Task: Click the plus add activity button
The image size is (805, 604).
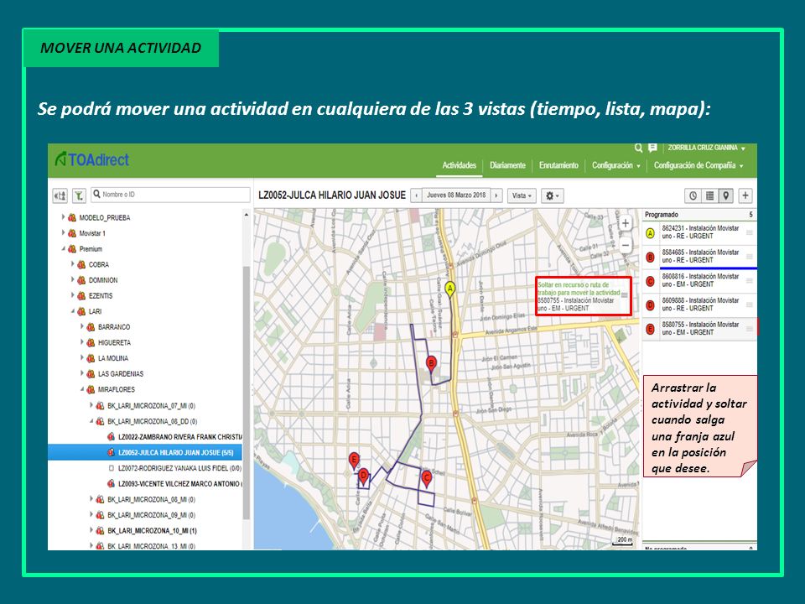Action: pyautogui.click(x=745, y=195)
